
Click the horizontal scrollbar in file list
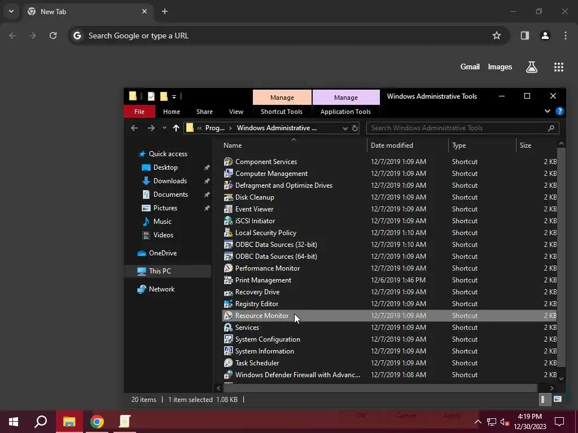point(380,388)
